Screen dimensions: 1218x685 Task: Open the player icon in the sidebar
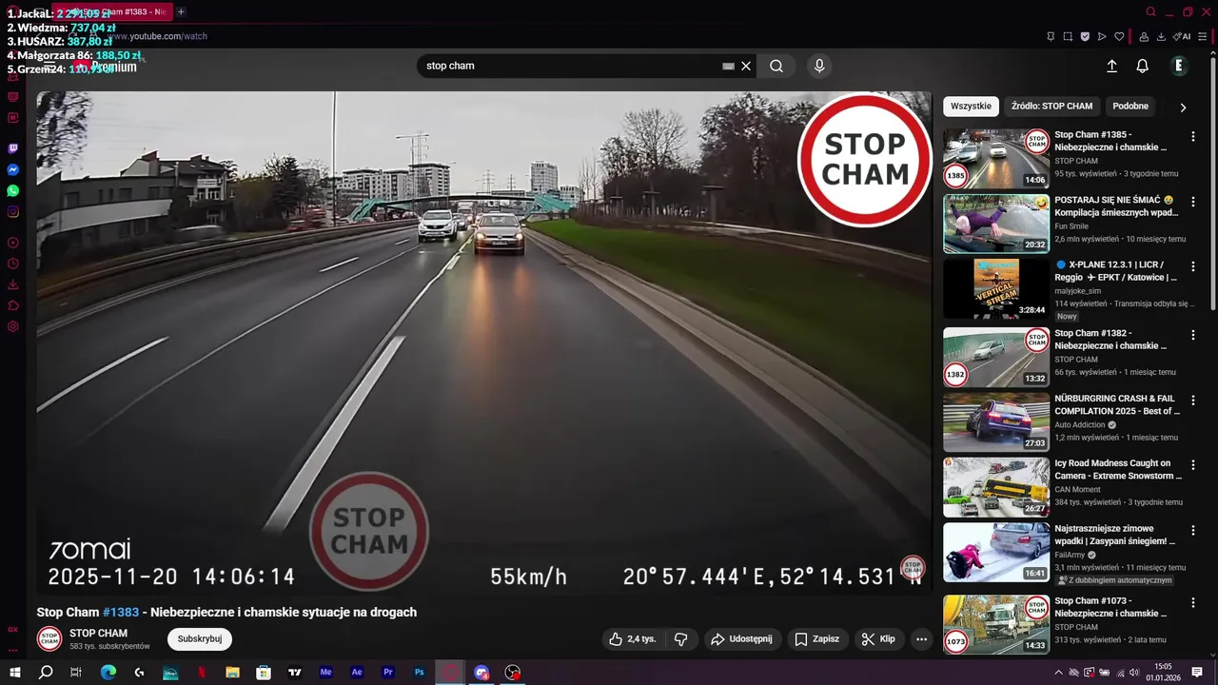click(13, 243)
